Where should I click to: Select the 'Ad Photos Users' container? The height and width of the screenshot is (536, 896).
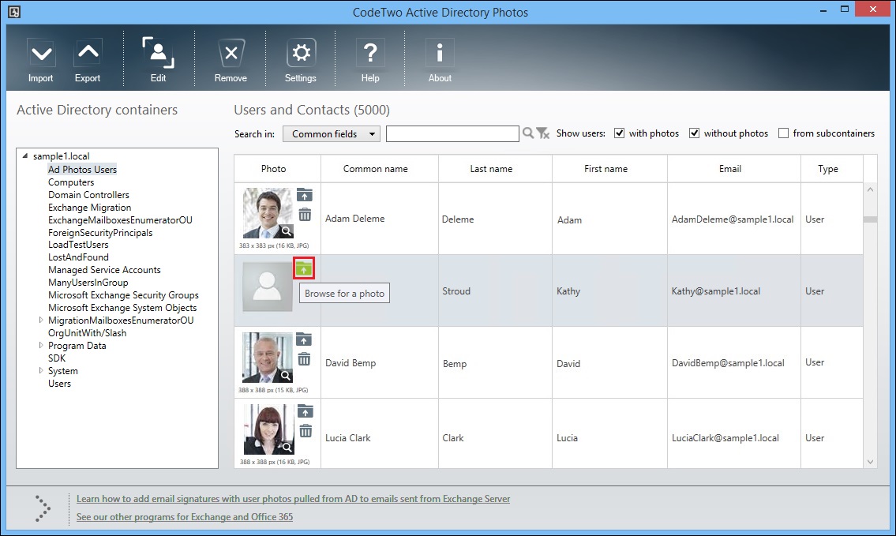coord(82,169)
